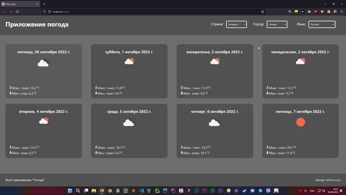Click the Макс. темп: 20,1°C value
The image size is (346, 195).
coord(281,147)
